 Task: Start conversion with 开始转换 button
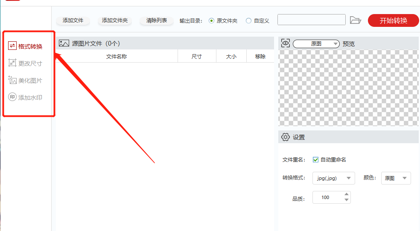click(x=393, y=20)
